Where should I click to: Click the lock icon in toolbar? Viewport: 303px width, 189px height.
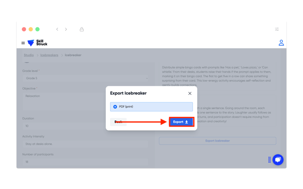tap(82, 29)
